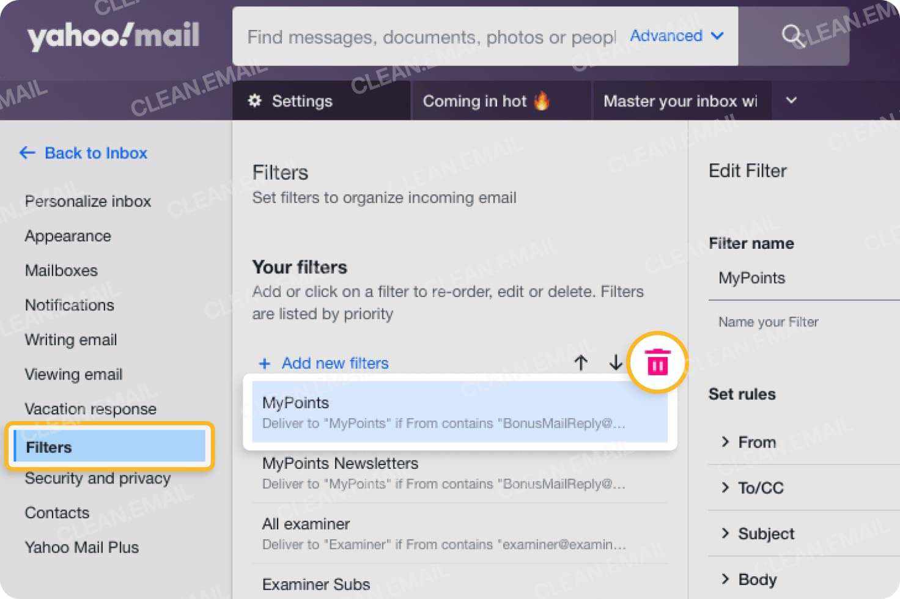Viewport: 900px width, 599px height.
Task: Click the Settings gear icon
Action: 256,101
